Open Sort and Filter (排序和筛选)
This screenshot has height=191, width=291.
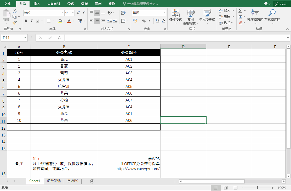click(x=255, y=16)
